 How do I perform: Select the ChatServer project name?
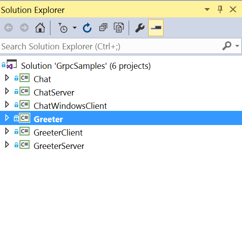[x=54, y=93]
